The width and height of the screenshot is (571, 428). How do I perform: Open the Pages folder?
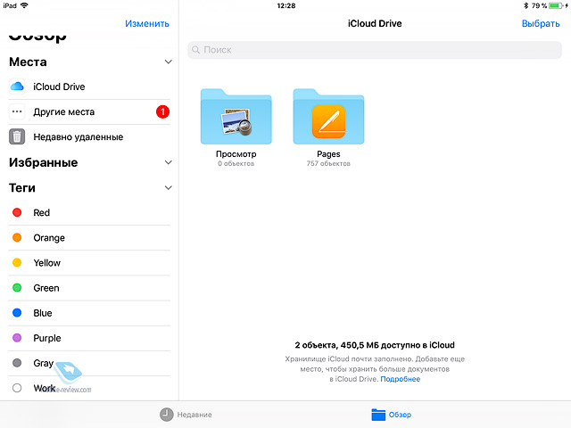(328, 117)
